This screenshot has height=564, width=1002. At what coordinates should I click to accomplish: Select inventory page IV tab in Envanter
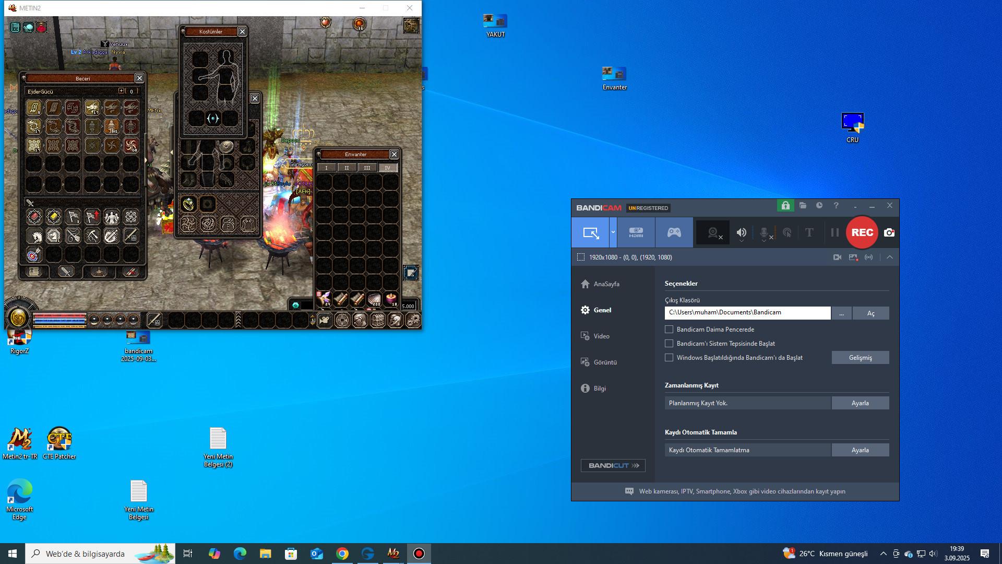[387, 168]
